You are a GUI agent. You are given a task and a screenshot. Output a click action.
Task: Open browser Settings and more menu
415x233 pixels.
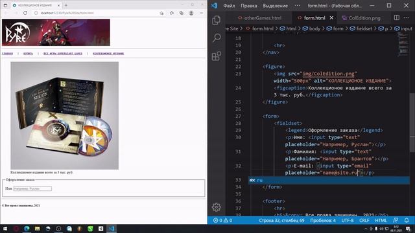(x=201, y=13)
